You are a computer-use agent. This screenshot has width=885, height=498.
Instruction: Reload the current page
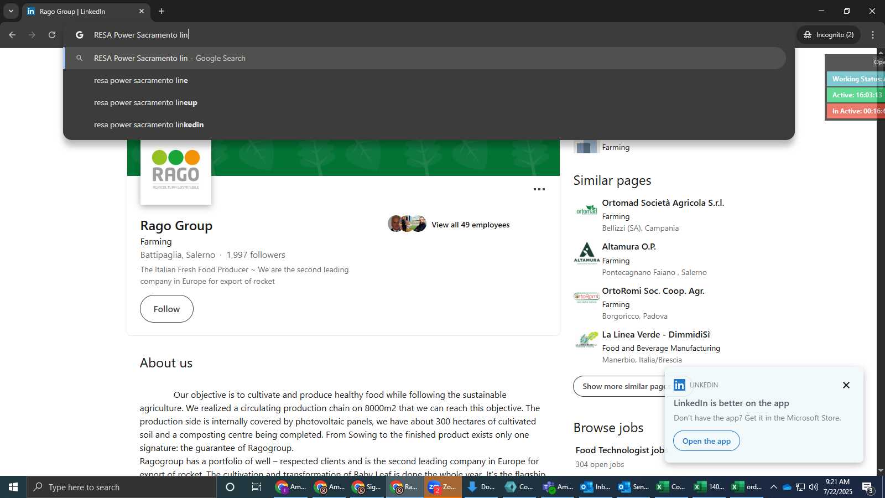tap(52, 35)
